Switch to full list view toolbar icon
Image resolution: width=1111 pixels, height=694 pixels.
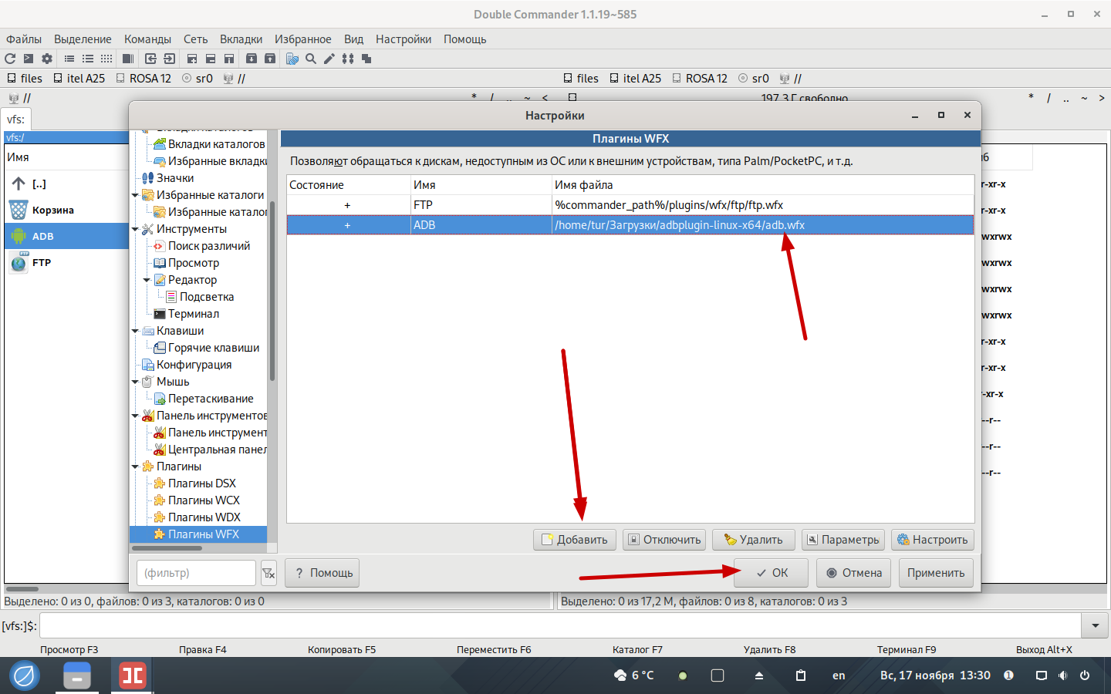click(88, 59)
